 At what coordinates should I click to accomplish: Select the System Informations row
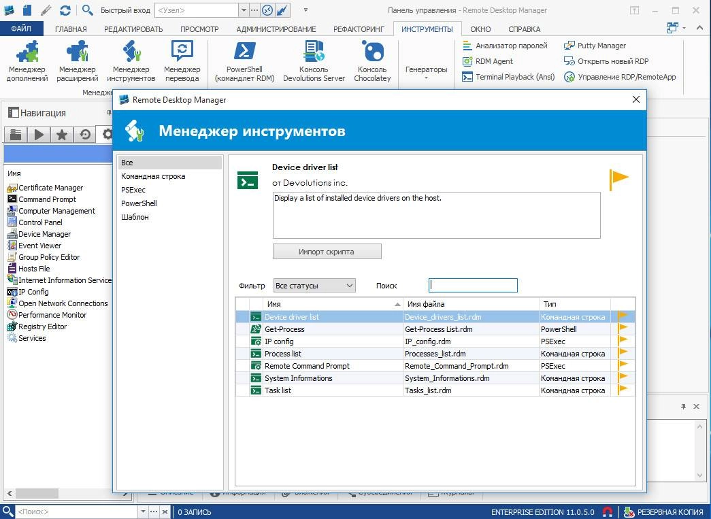click(x=435, y=378)
